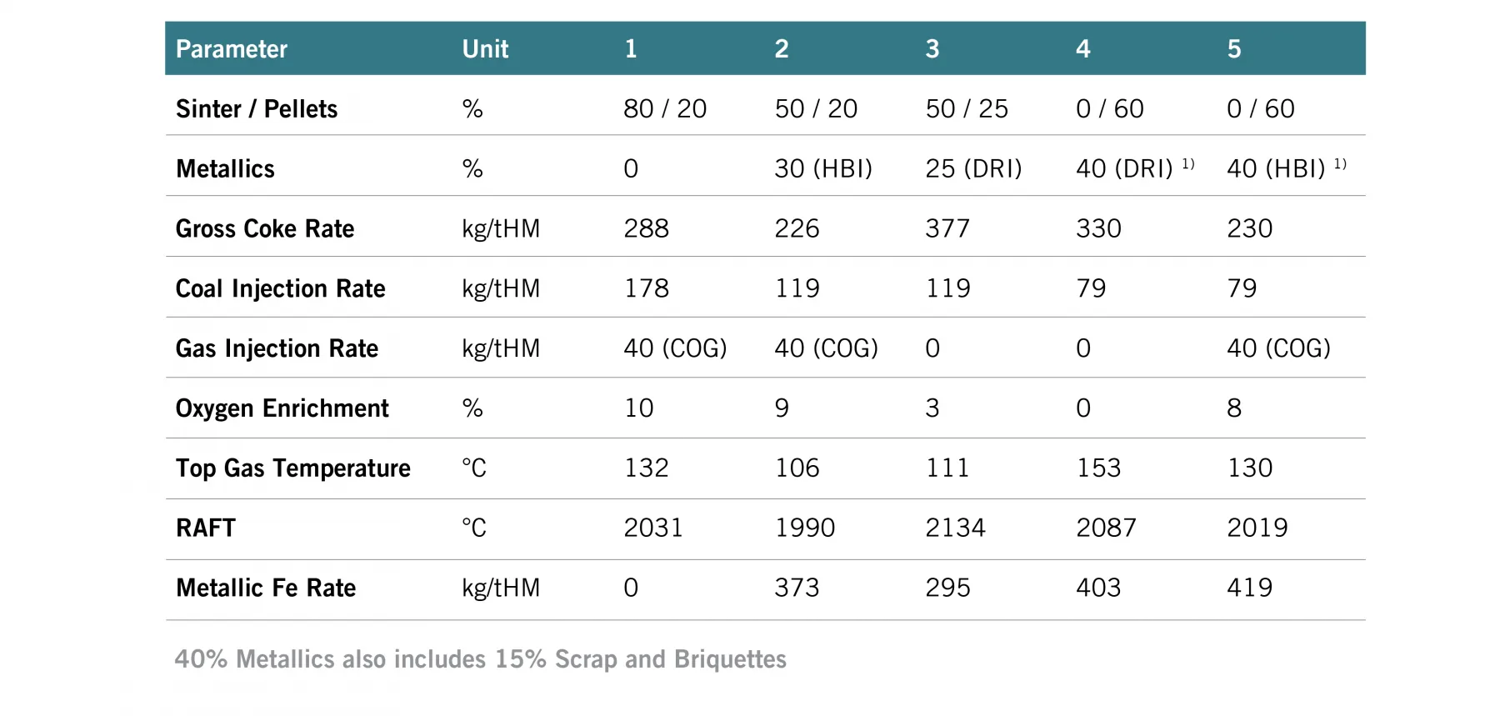Select the 419 Metallic Fe value
This screenshot has height=716, width=1500.
point(1249,588)
